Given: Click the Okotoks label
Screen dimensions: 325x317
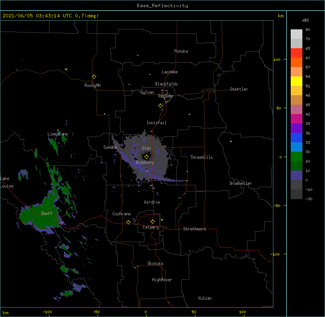Looking at the screenshot, I should click(155, 264).
